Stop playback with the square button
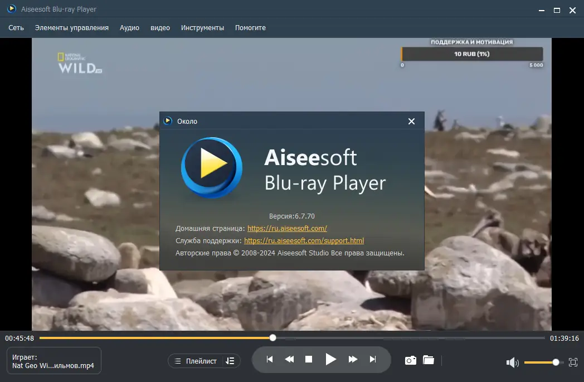Screen dimensions: 584x382 tap(309, 359)
